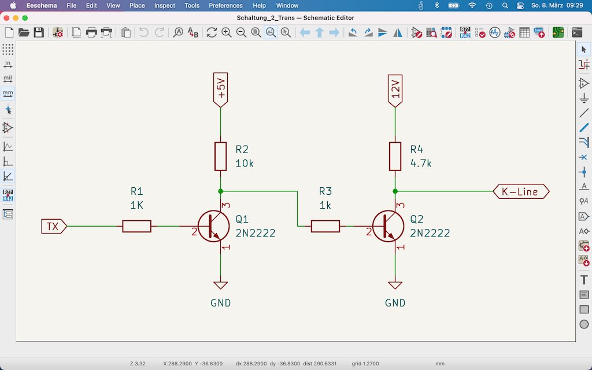This screenshot has width=592, height=370.
Task: Select the TX input label
Action: click(x=53, y=226)
